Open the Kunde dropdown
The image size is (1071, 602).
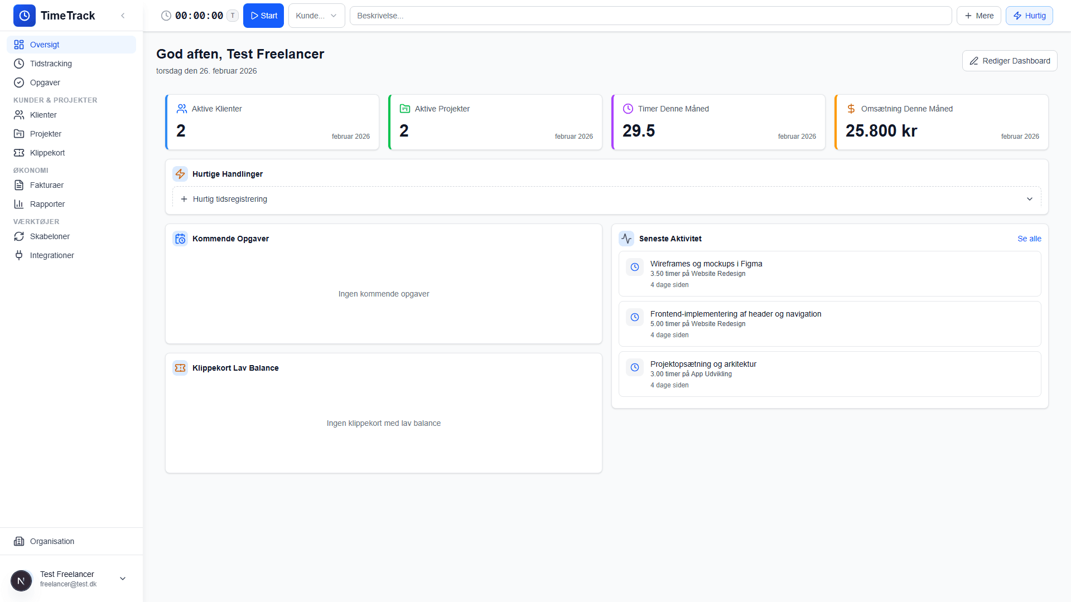316,16
